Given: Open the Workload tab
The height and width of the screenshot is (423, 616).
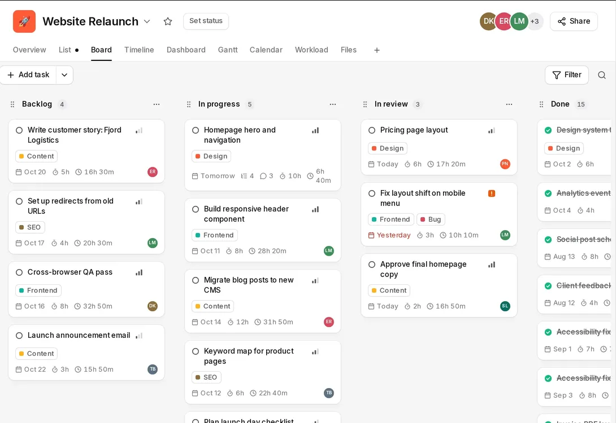Looking at the screenshot, I should tap(311, 50).
